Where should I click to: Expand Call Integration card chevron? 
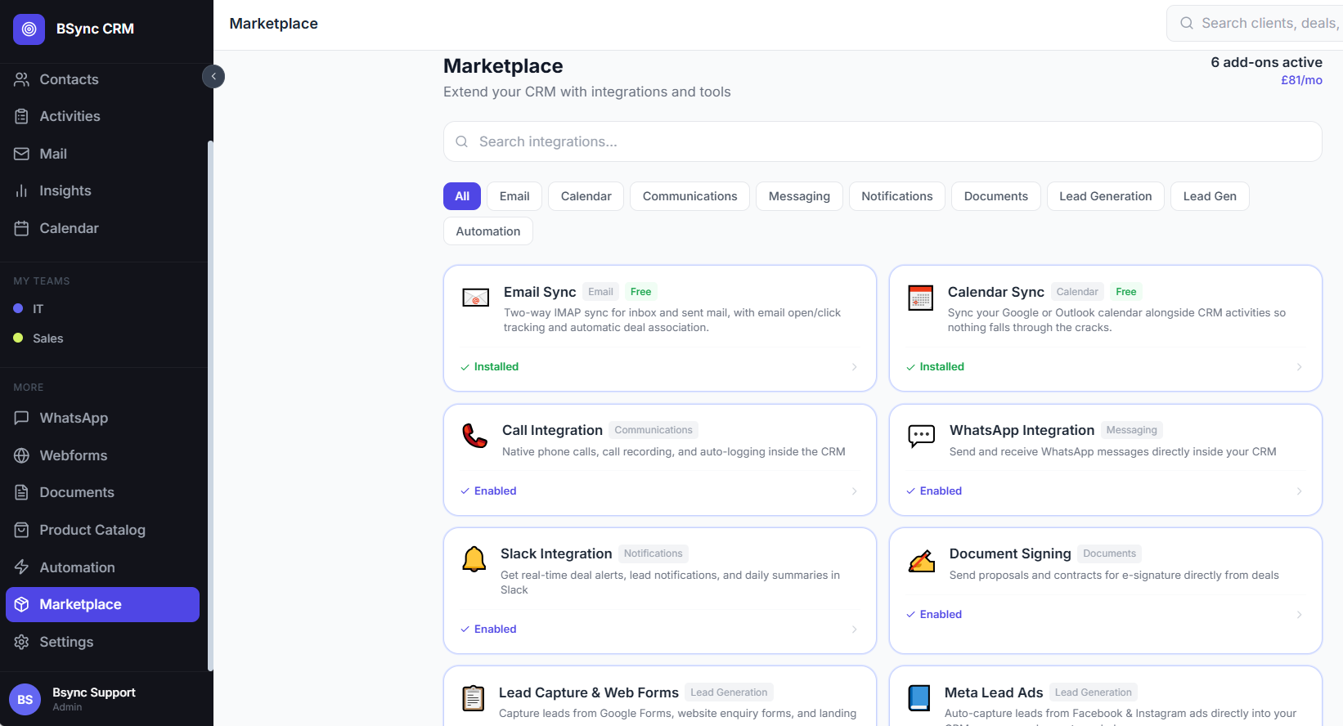point(854,491)
